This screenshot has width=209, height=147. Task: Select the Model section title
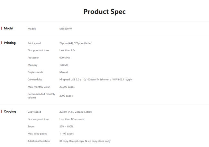pos(8,28)
